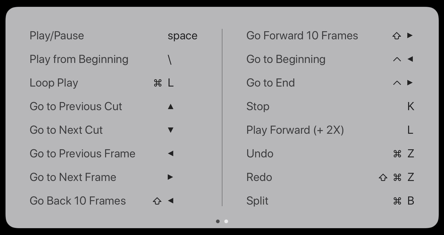Click the shift symbol beside Go Back 10 Frames

pyautogui.click(x=157, y=201)
